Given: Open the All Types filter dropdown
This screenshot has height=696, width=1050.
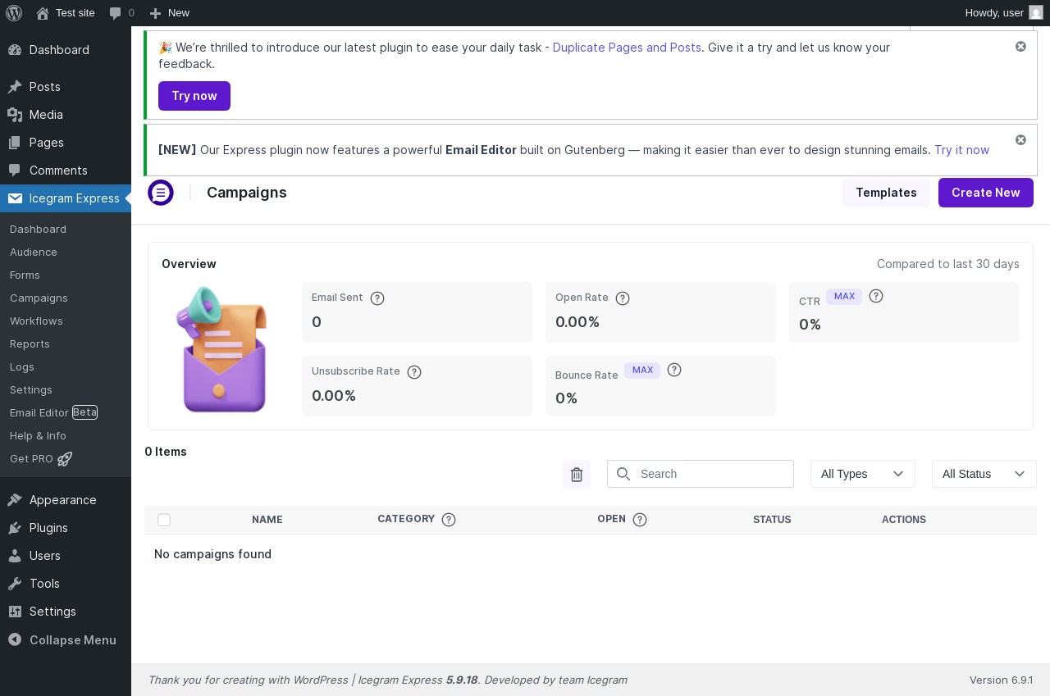Looking at the screenshot, I should pos(862,474).
